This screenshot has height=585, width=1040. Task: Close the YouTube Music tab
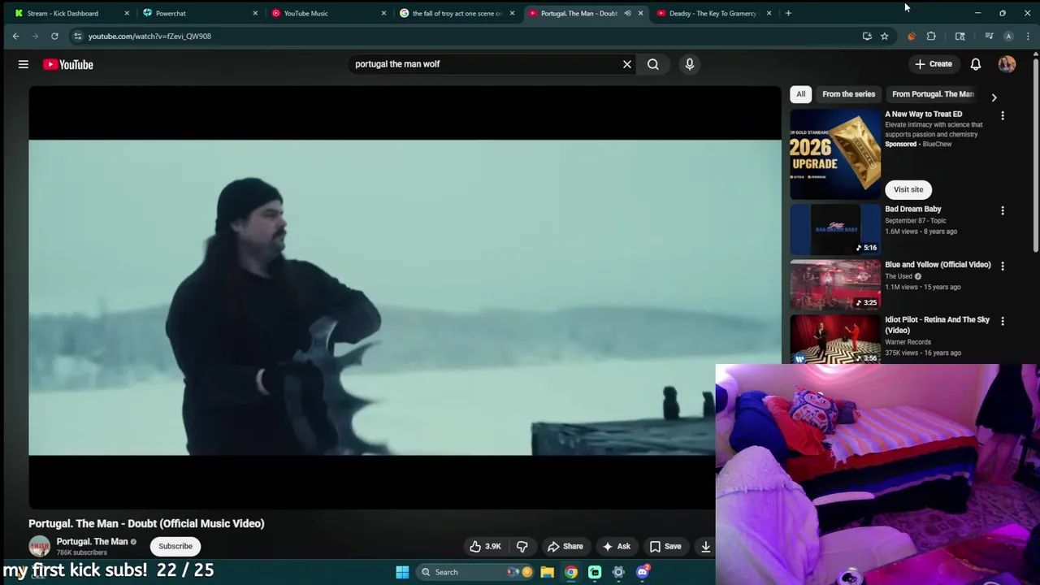(x=383, y=13)
